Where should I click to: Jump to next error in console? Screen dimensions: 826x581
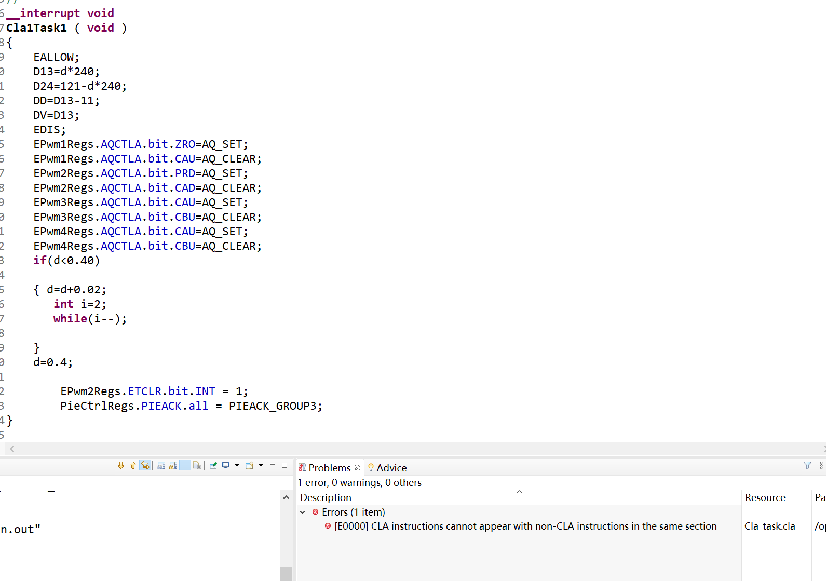point(121,465)
